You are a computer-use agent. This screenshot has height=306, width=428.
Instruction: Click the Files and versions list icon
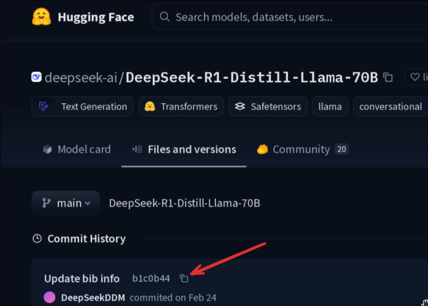point(137,149)
